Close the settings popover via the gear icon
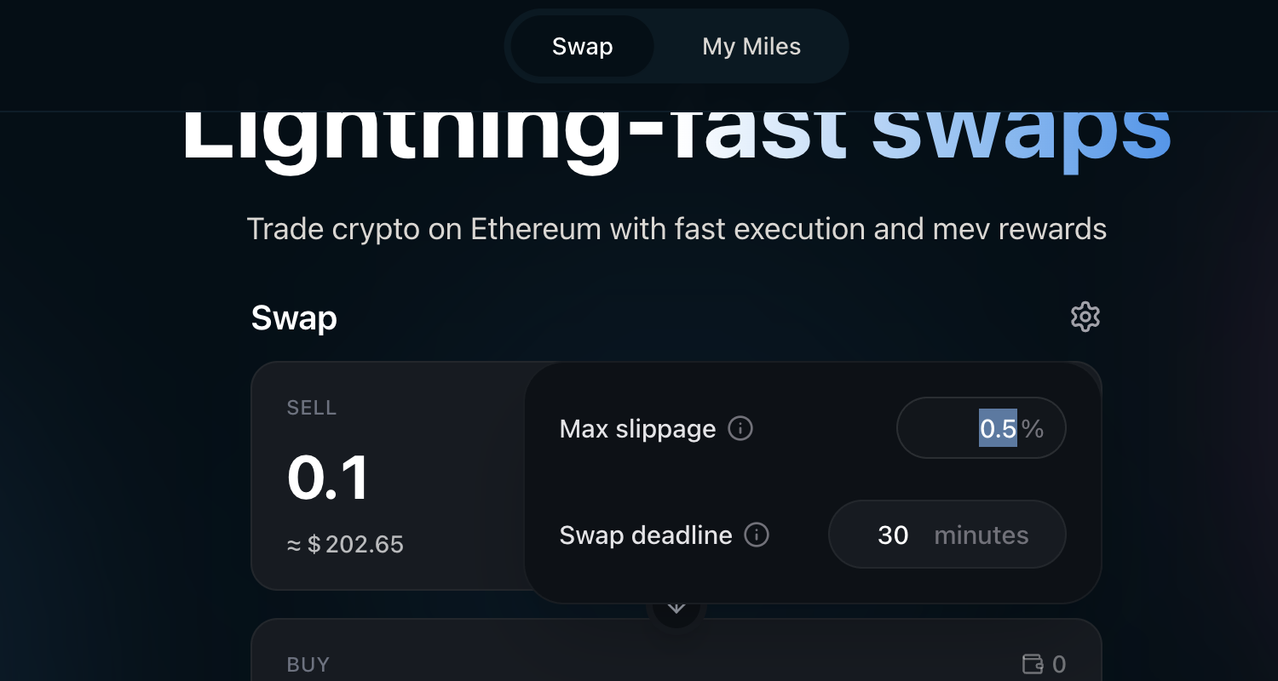 pos(1085,317)
